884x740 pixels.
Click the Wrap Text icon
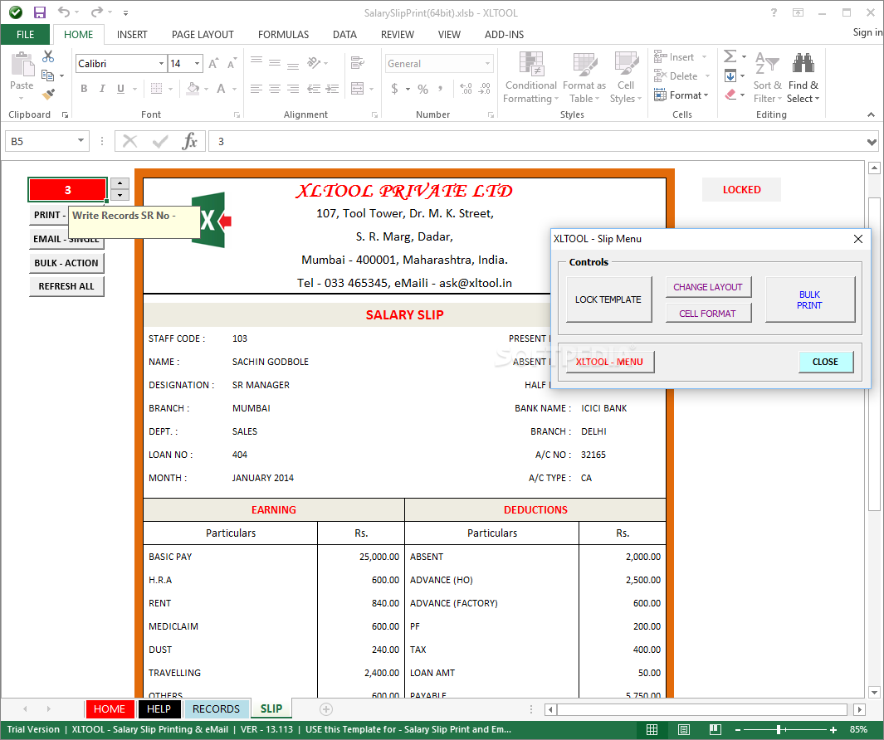(357, 62)
